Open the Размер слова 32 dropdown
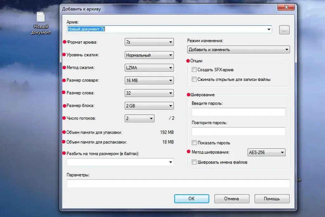 click(149, 93)
